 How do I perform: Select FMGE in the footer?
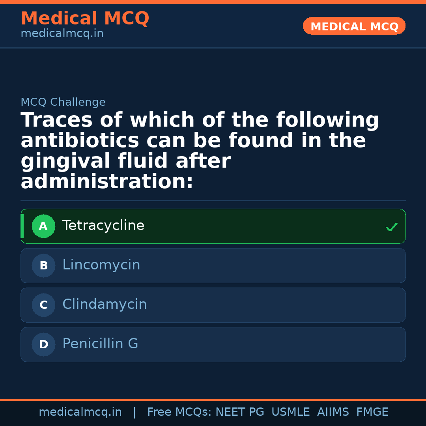coord(372,412)
